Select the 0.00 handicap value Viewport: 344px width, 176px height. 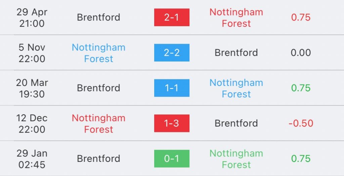[x=301, y=53]
